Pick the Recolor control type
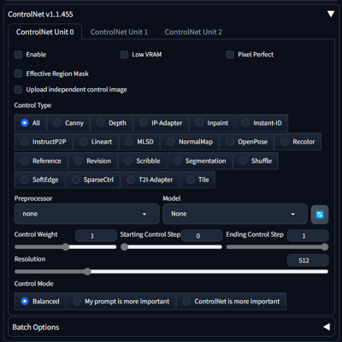The height and width of the screenshot is (342, 342). tap(298, 142)
